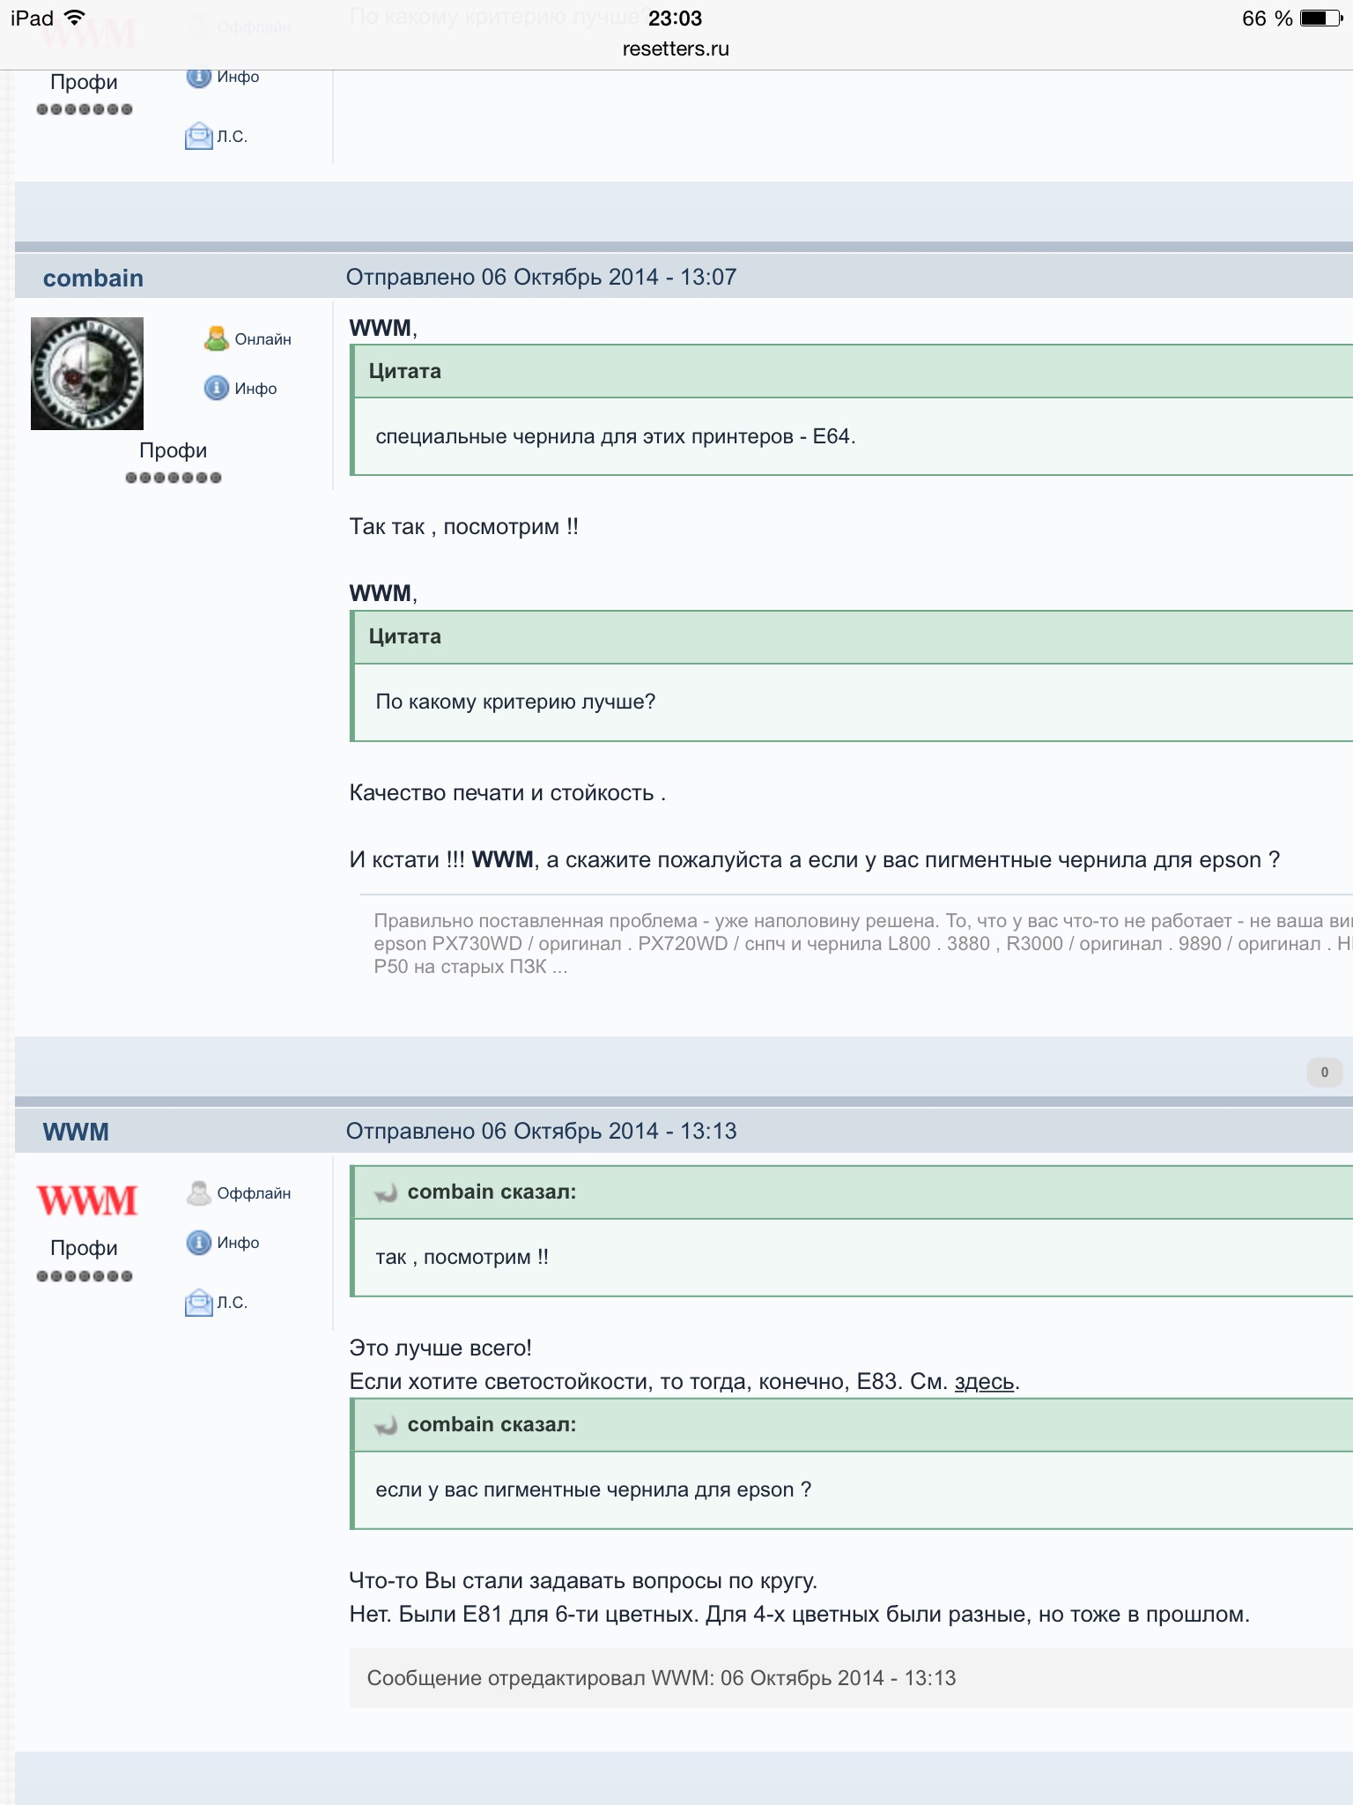Click 'Что-то Вы стали задавать вопросы по кругу.'
This screenshot has width=1353, height=1805.
point(583,1580)
